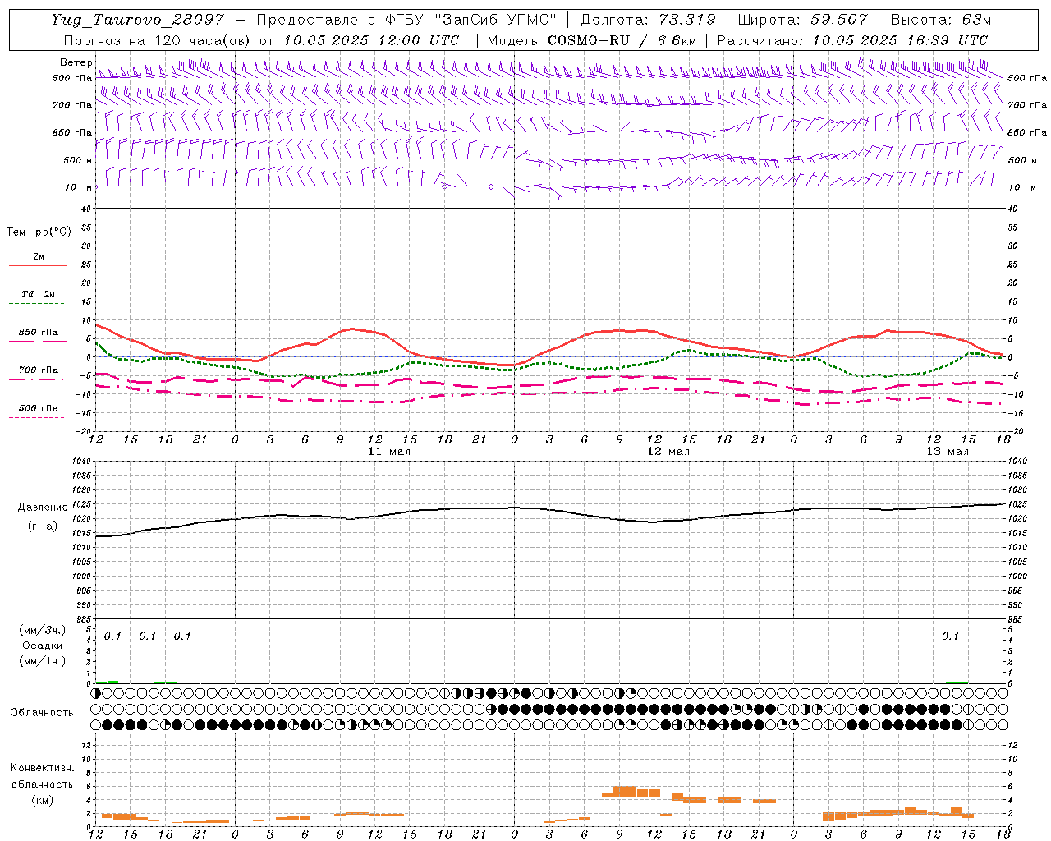The height and width of the screenshot is (841, 1051).
Task: Select the provider text ФГБУ "ЗапСиб УГМС"
Action: tap(471, 20)
